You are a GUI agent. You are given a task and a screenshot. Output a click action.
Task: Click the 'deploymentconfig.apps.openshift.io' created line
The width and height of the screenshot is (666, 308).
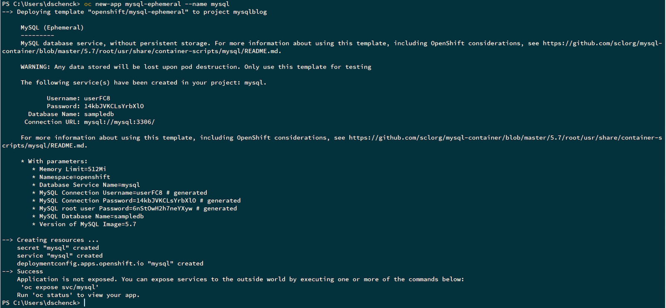click(110, 264)
